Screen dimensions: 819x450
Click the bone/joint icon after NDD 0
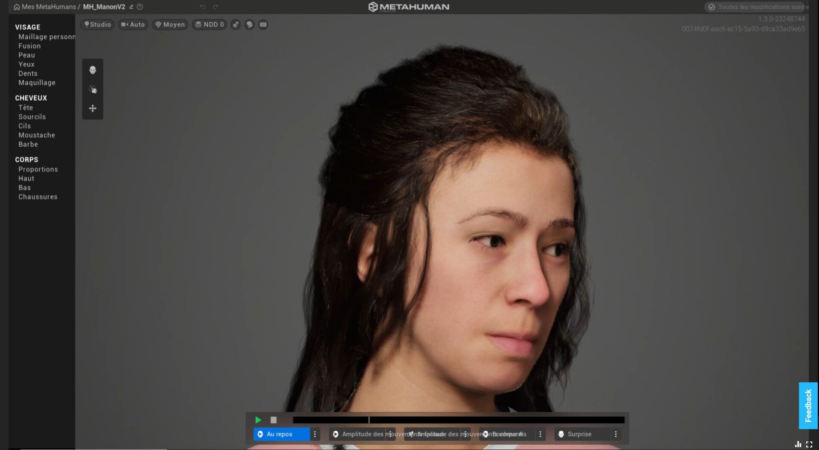pyautogui.click(x=235, y=25)
